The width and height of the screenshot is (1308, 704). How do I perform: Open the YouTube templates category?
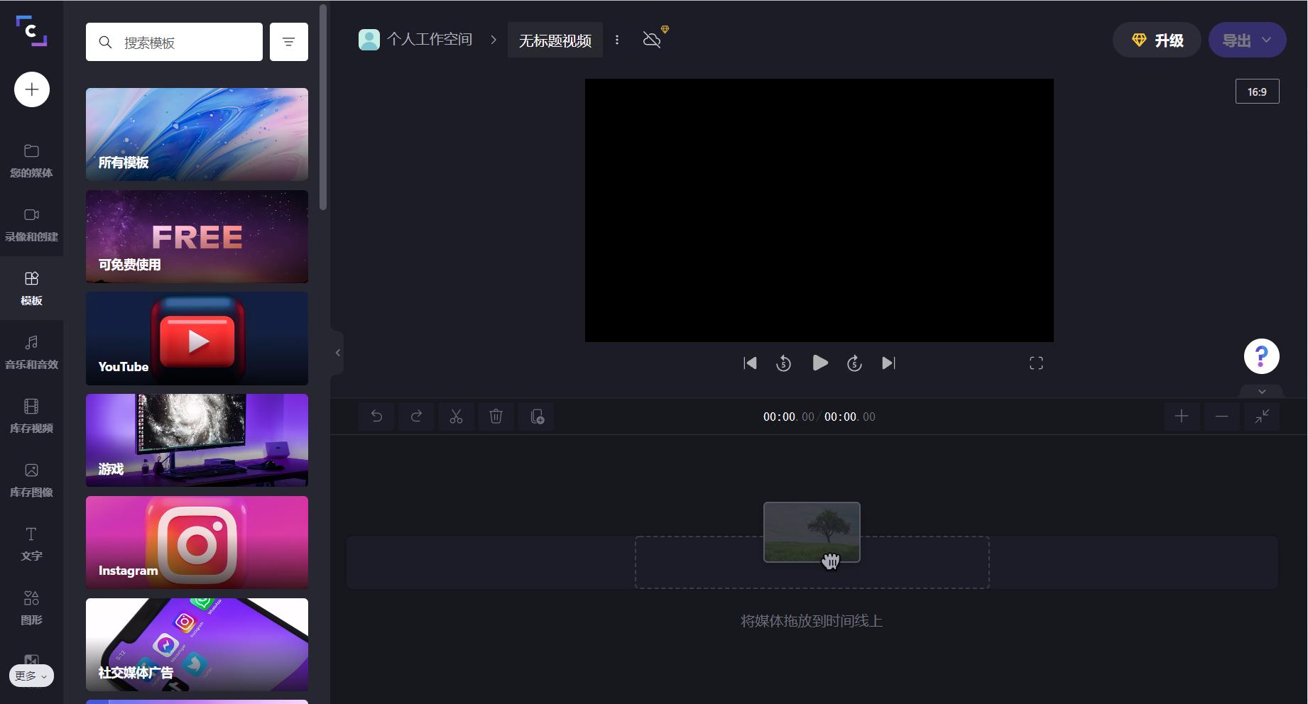click(x=197, y=339)
